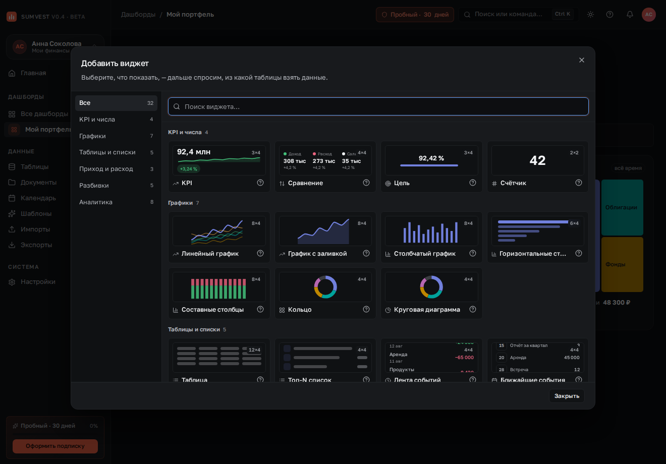Open help for the KPI widget
This screenshot has width=666, height=464.
pyautogui.click(x=260, y=183)
